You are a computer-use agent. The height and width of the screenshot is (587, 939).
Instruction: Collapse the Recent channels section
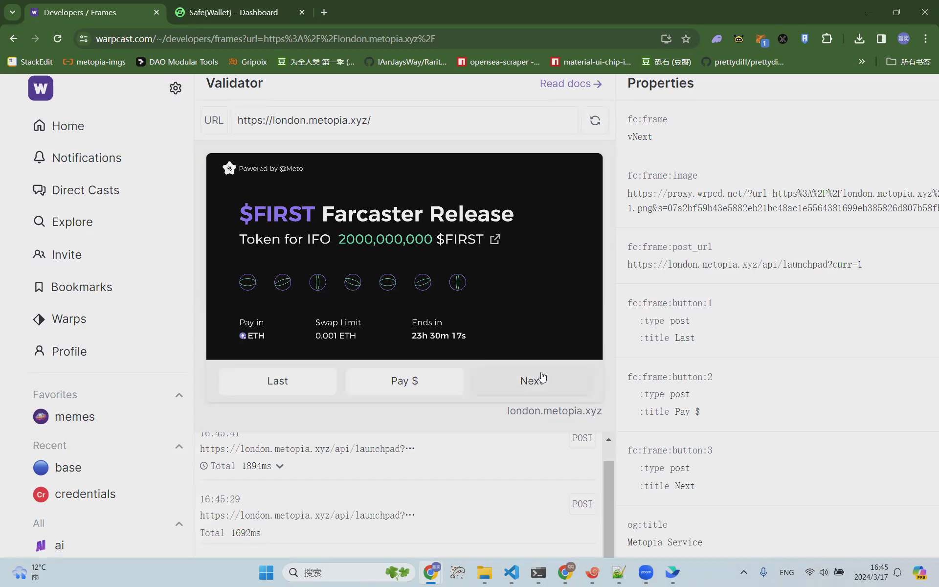pos(179,446)
